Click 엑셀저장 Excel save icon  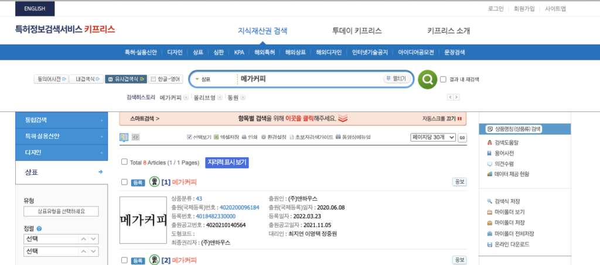pos(226,137)
